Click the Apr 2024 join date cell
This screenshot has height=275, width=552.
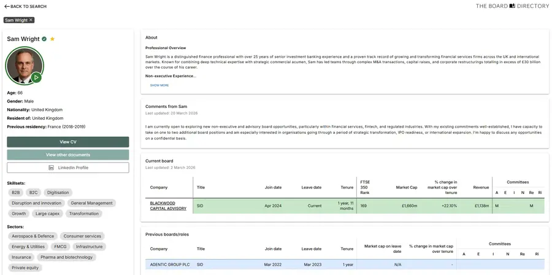(x=273, y=206)
